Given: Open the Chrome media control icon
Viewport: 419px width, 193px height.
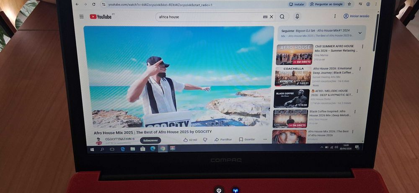Looking at the screenshot, I should click(x=360, y=4).
